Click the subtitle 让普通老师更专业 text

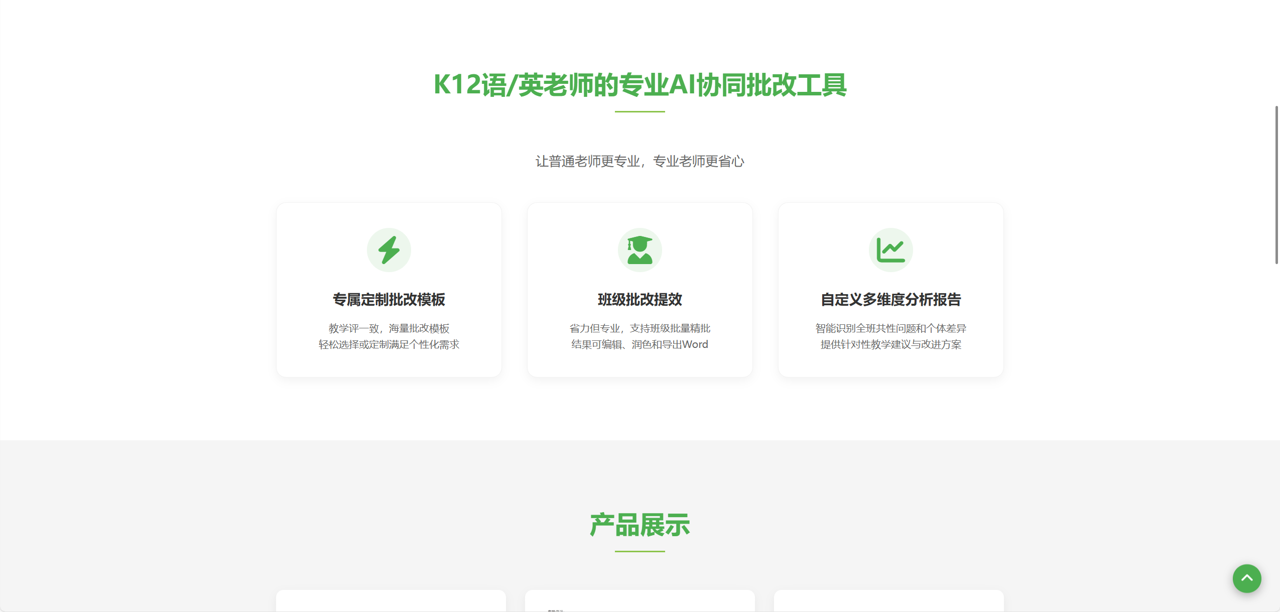coord(640,161)
